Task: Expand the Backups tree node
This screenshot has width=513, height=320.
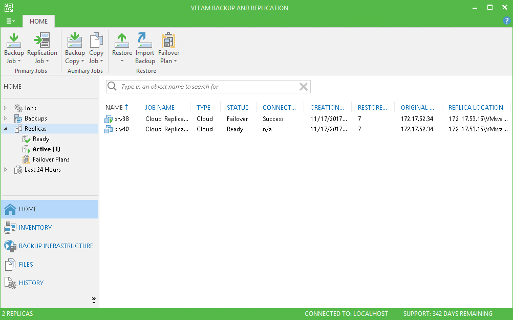Action: click(5, 118)
